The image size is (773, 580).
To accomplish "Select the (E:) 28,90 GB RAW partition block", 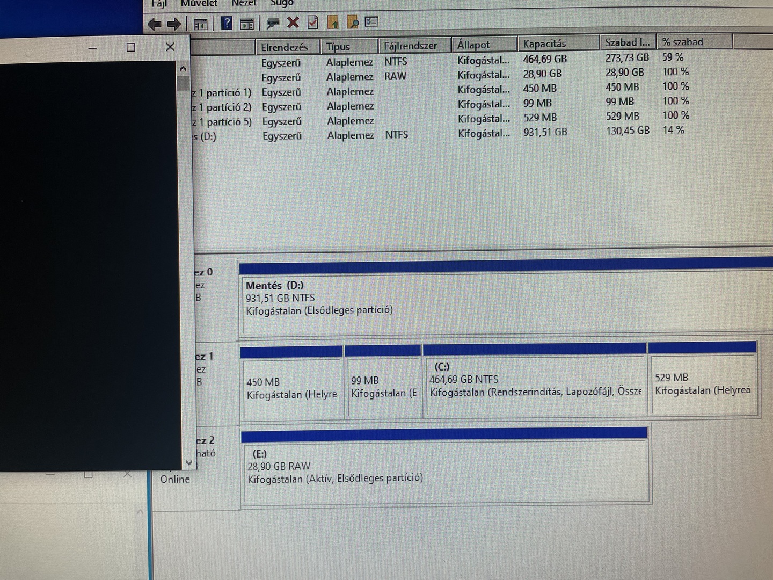I will click(x=445, y=466).
